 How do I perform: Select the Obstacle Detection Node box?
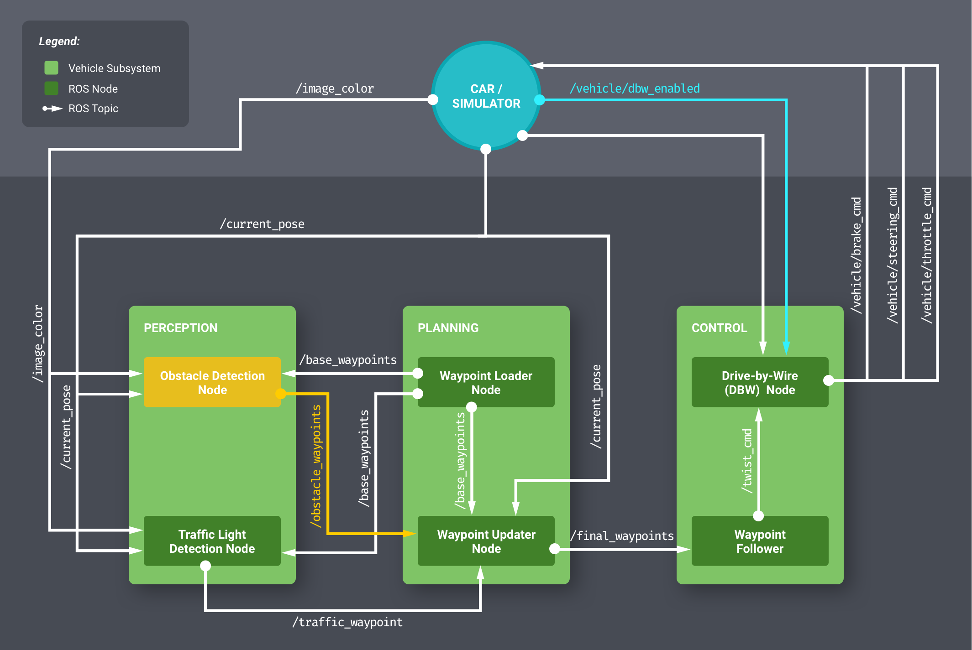click(212, 382)
